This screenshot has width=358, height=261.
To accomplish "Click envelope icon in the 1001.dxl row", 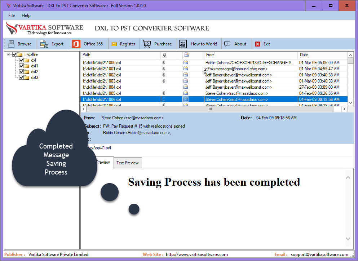I will pos(186,68).
